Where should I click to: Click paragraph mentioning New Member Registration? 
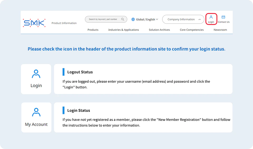pos(146,122)
